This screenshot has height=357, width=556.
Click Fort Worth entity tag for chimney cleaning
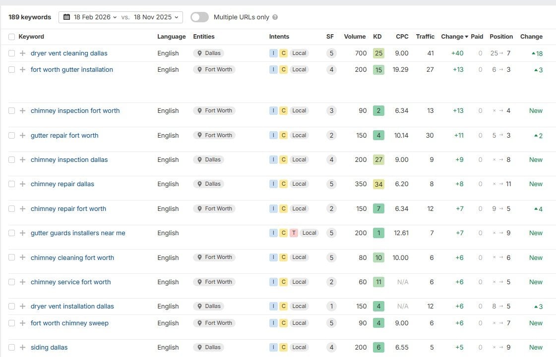tap(214, 257)
